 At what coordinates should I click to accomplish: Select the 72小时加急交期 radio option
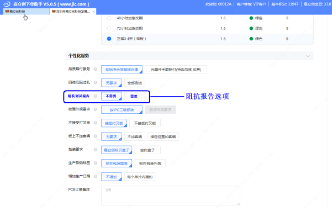point(109,28)
